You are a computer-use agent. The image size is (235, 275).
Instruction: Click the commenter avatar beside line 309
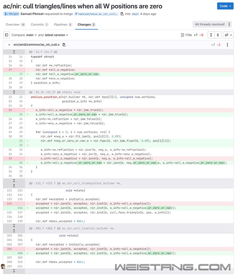(x=3, y=266)
